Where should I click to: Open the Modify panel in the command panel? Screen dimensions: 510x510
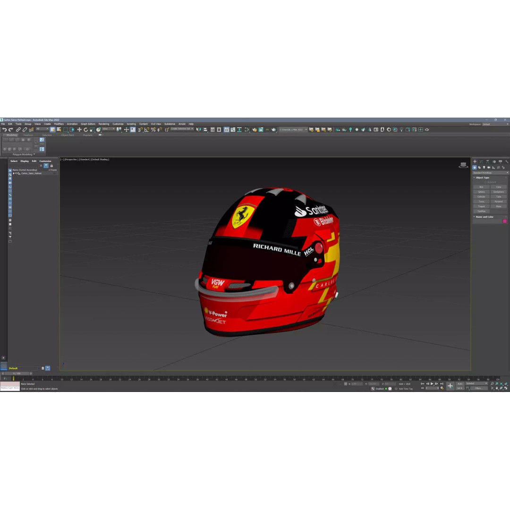tap(481, 161)
